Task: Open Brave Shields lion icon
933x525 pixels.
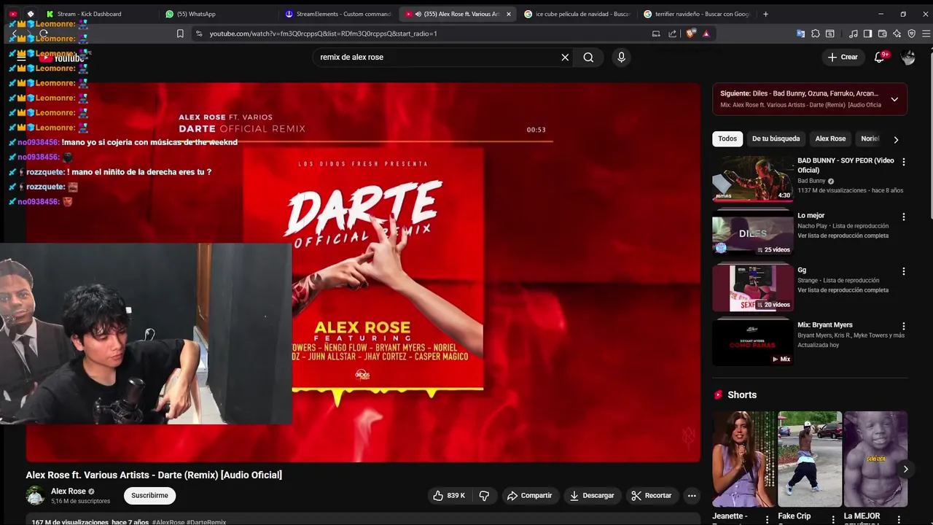Action: pyautogui.click(x=690, y=34)
